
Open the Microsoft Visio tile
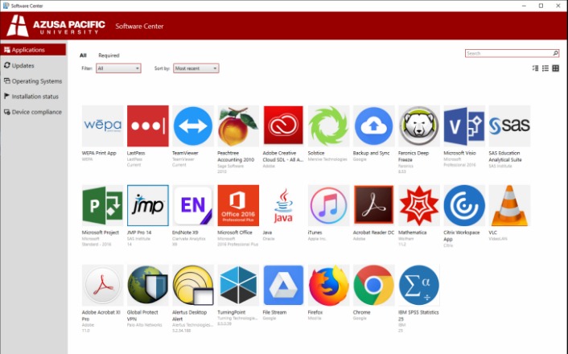(x=464, y=126)
